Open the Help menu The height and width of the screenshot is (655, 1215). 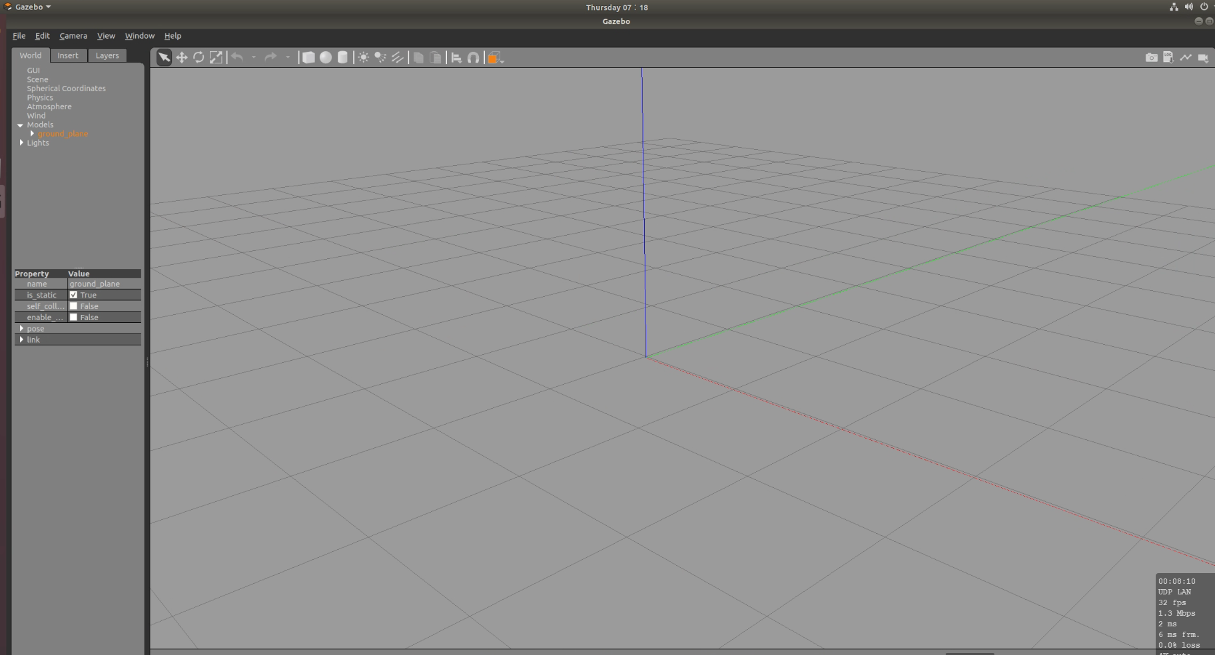173,36
